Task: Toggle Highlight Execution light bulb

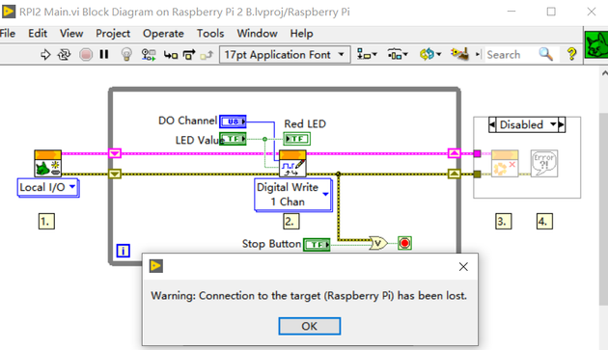Action: (126, 55)
